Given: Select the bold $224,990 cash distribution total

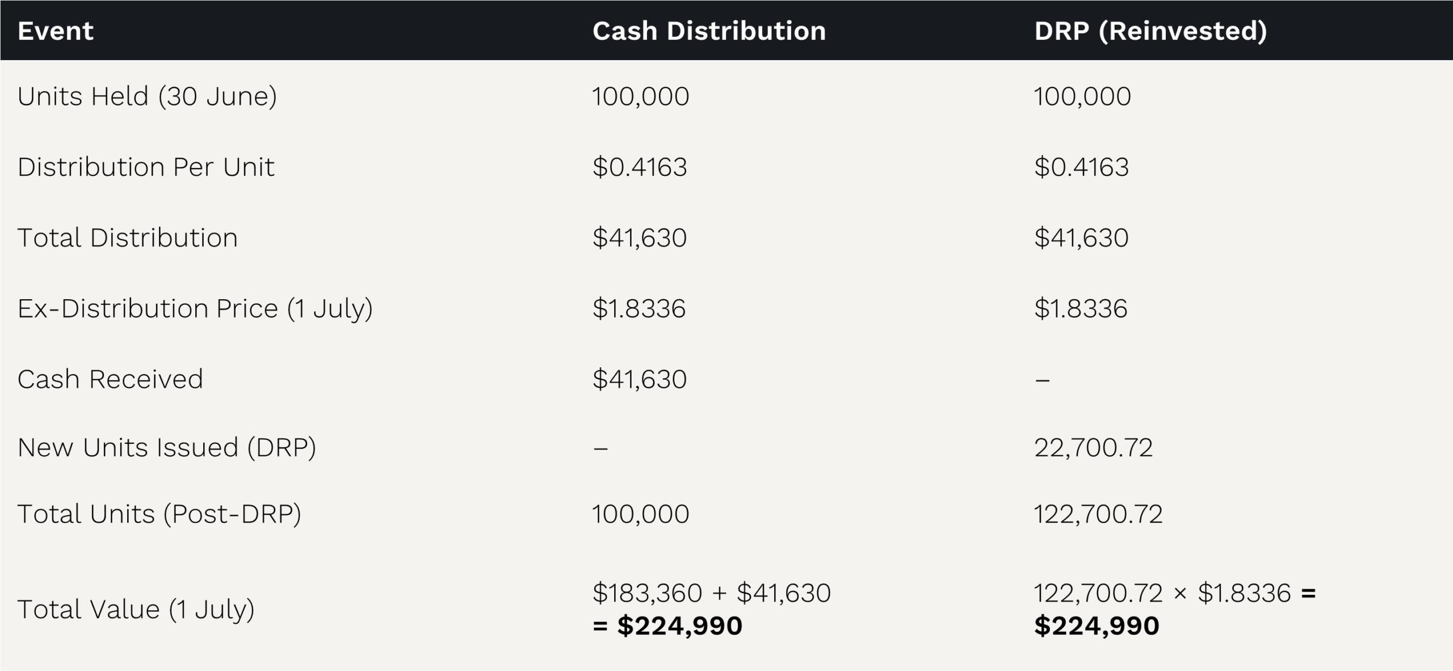Looking at the screenshot, I should [679, 626].
